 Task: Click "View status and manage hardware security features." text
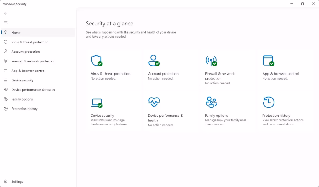[109, 122]
